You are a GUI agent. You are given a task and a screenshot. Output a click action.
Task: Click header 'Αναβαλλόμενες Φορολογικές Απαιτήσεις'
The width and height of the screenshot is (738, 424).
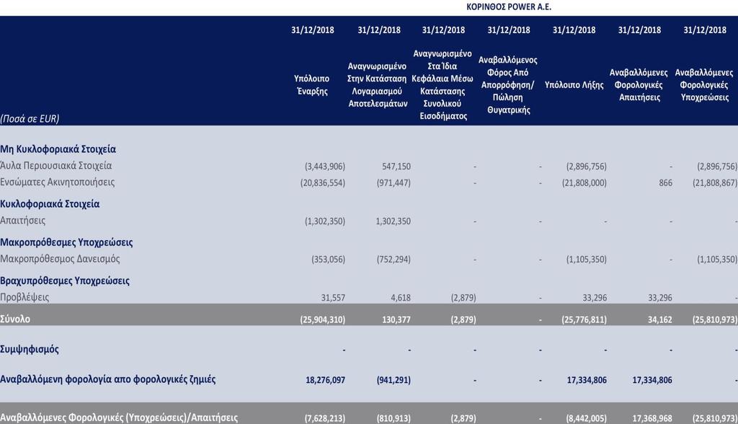coord(639,85)
